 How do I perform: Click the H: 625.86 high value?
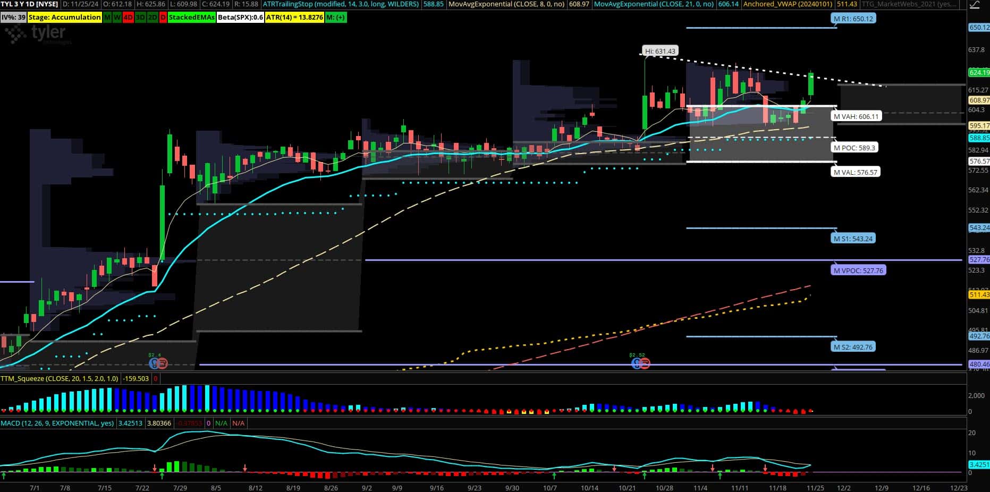151,4
